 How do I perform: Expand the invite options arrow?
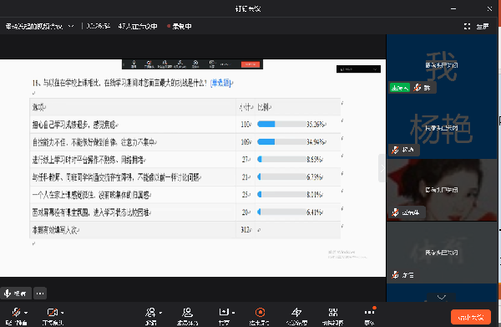[160, 313]
